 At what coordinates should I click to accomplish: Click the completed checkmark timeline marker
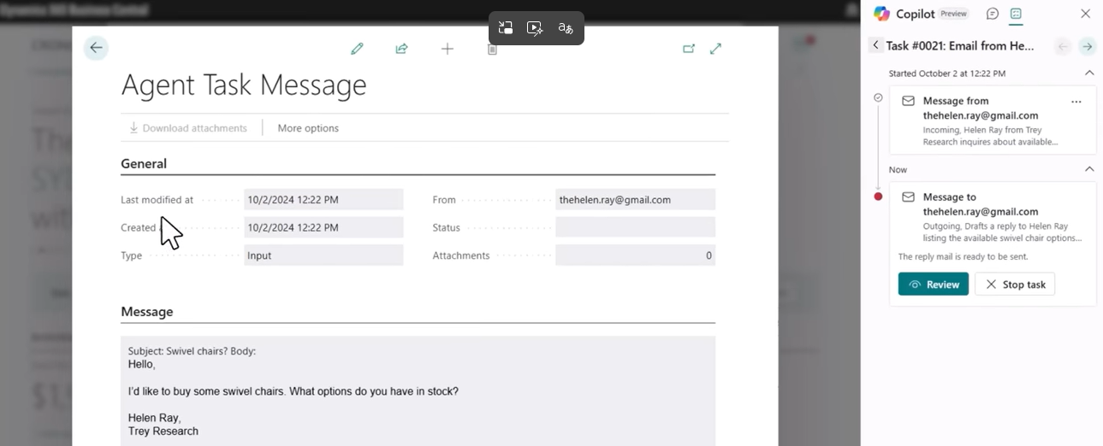pyautogui.click(x=878, y=98)
